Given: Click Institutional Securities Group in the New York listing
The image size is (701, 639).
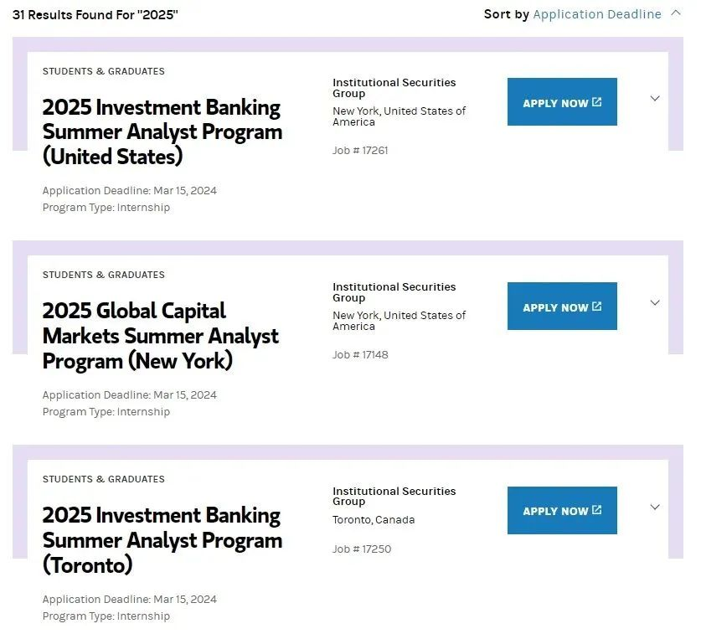Looking at the screenshot, I should (394, 292).
